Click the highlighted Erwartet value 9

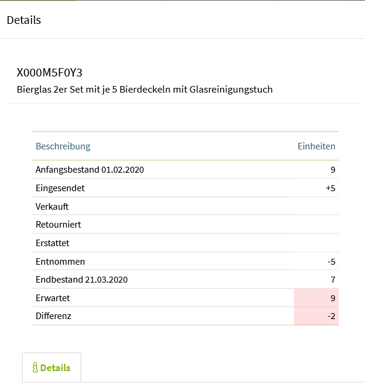316,298
